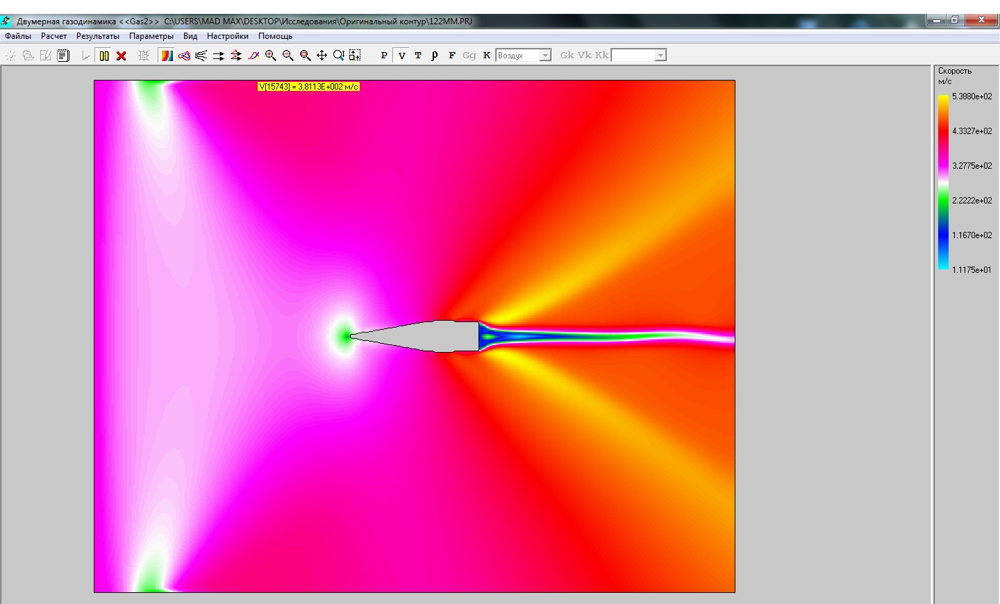The height and width of the screenshot is (604, 1000).
Task: Toggle the V velocity field button
Action: 401,56
